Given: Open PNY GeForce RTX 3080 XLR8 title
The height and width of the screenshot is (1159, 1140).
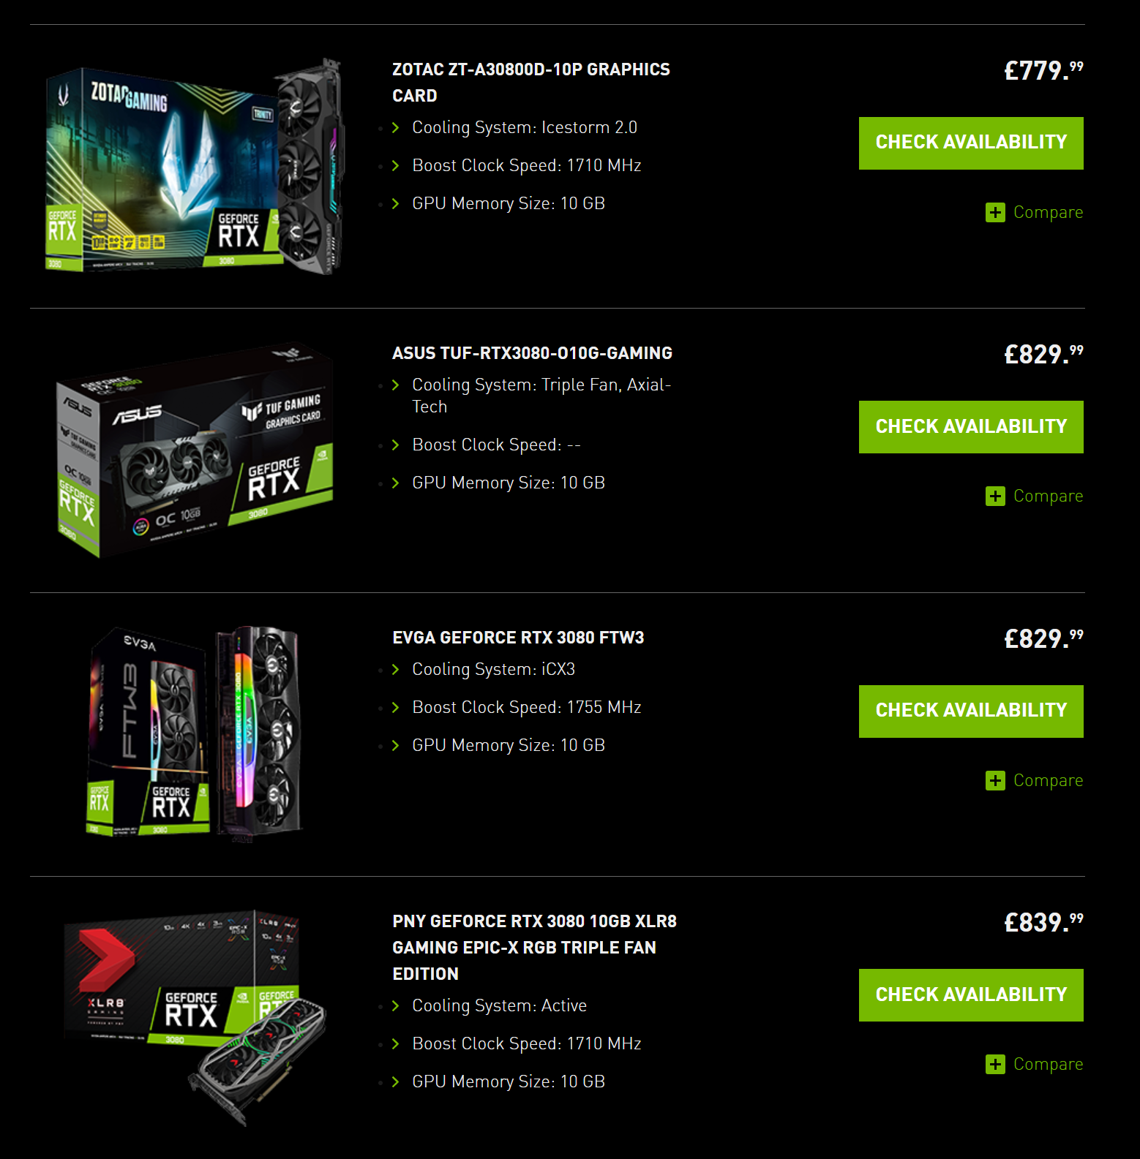Looking at the screenshot, I should tap(534, 948).
